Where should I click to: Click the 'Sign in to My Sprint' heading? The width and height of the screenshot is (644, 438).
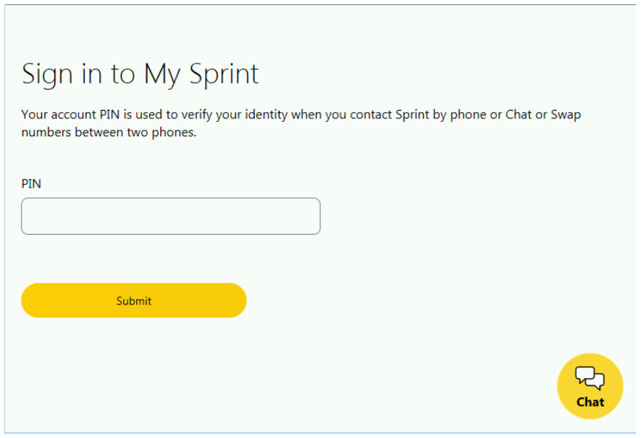[x=140, y=74]
